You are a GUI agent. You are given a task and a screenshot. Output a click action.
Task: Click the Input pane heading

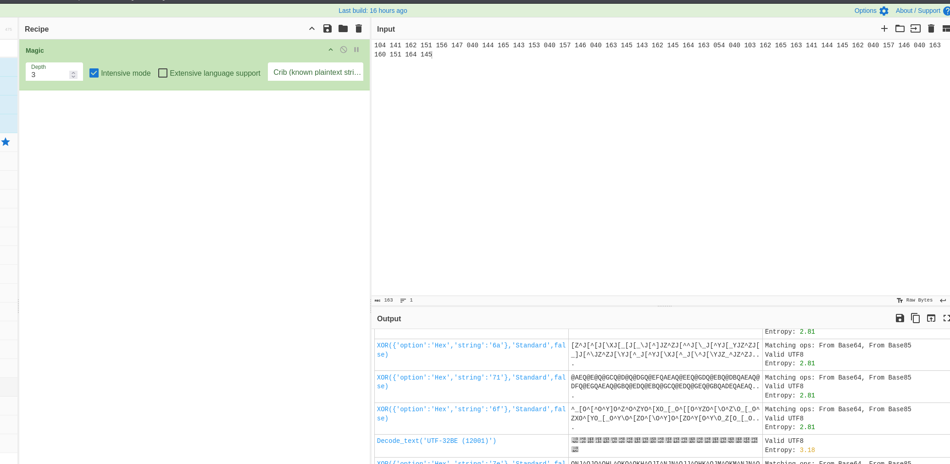coord(386,29)
